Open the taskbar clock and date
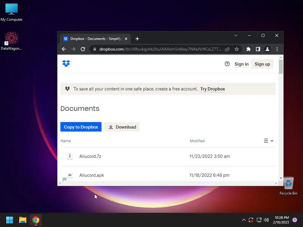This screenshot has width=303, height=227. pyautogui.click(x=281, y=220)
